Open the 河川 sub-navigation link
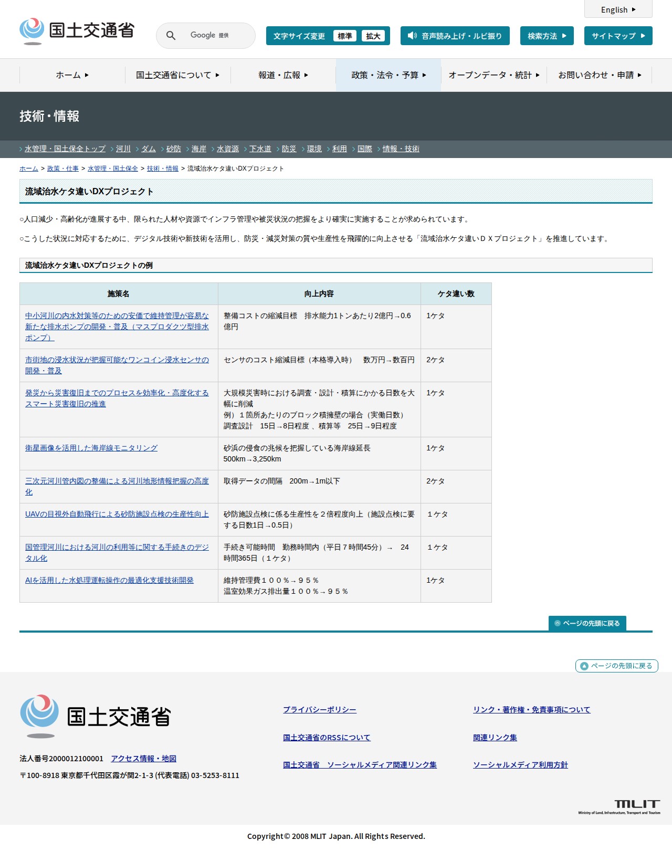Screen dimensions: 672x851 coord(123,149)
